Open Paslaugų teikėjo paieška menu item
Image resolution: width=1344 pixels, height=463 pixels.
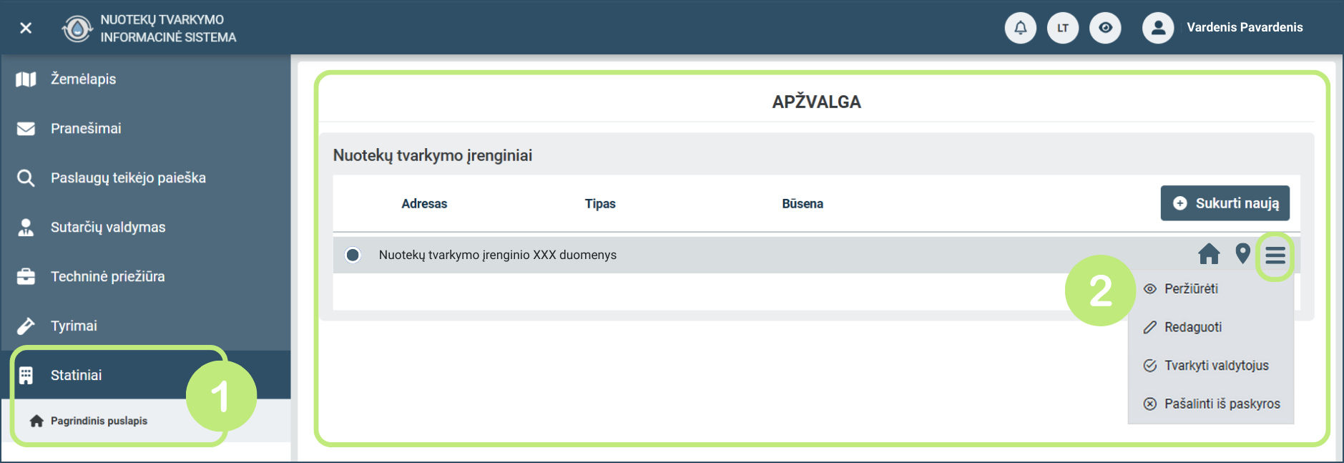coord(146,177)
